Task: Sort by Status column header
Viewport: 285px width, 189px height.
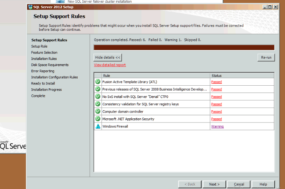Action: [242, 76]
